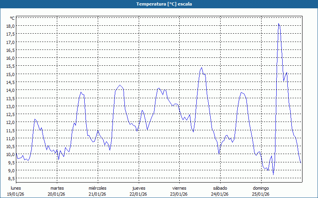The width and height of the screenshot is (318, 198).
Task: Select the 18,0 value on the temperature axis
Action: [x=10, y=26]
